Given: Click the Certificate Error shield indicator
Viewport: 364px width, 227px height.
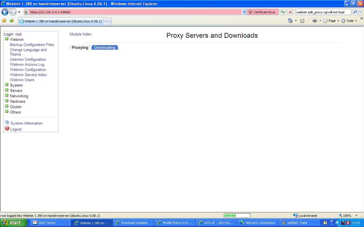Looking at the screenshot, I should 263,12.
